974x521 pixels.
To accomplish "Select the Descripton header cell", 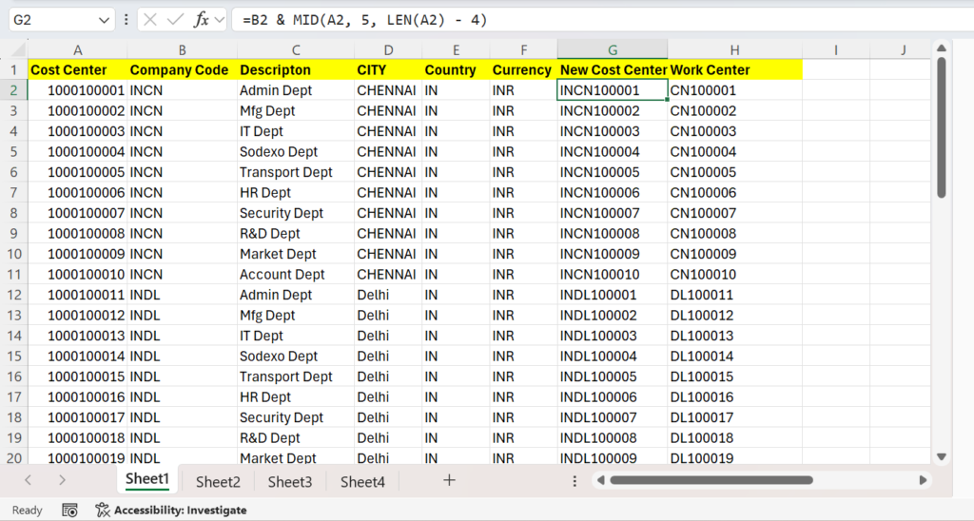I will (296, 70).
